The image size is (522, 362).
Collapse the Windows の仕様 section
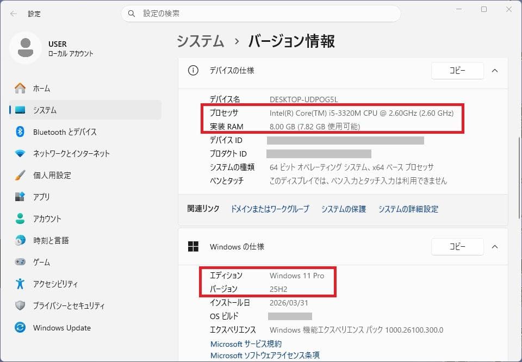[494, 247]
